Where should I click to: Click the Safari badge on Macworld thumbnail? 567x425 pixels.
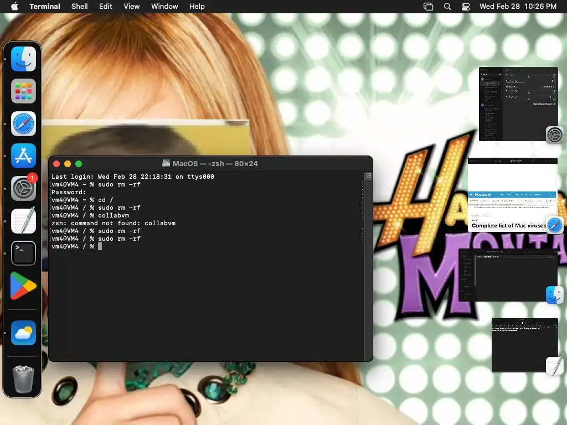tap(555, 225)
